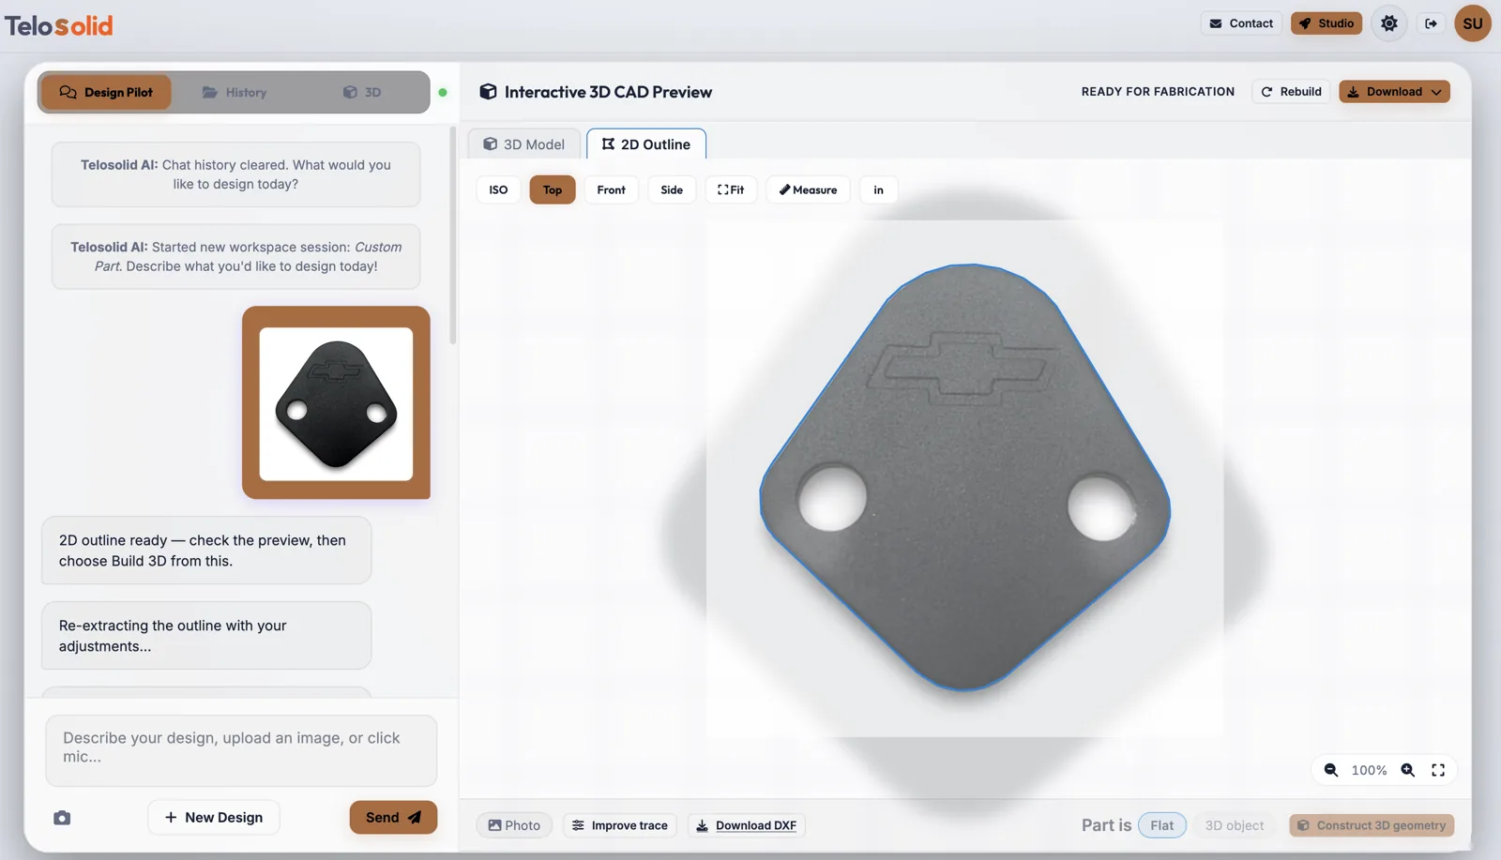The width and height of the screenshot is (1501, 860).
Task: Click the READY FOR FABRICATION status
Action: point(1158,92)
